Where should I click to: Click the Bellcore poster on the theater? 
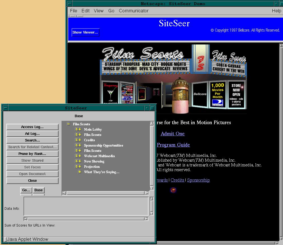[x=200, y=94]
